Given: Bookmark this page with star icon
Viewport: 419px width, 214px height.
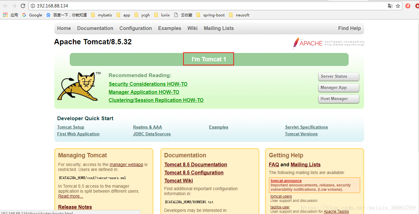Looking at the screenshot, I should (x=398, y=6).
